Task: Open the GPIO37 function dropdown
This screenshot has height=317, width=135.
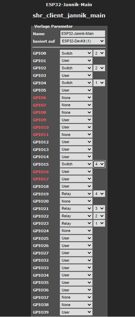Action: tap(76, 298)
